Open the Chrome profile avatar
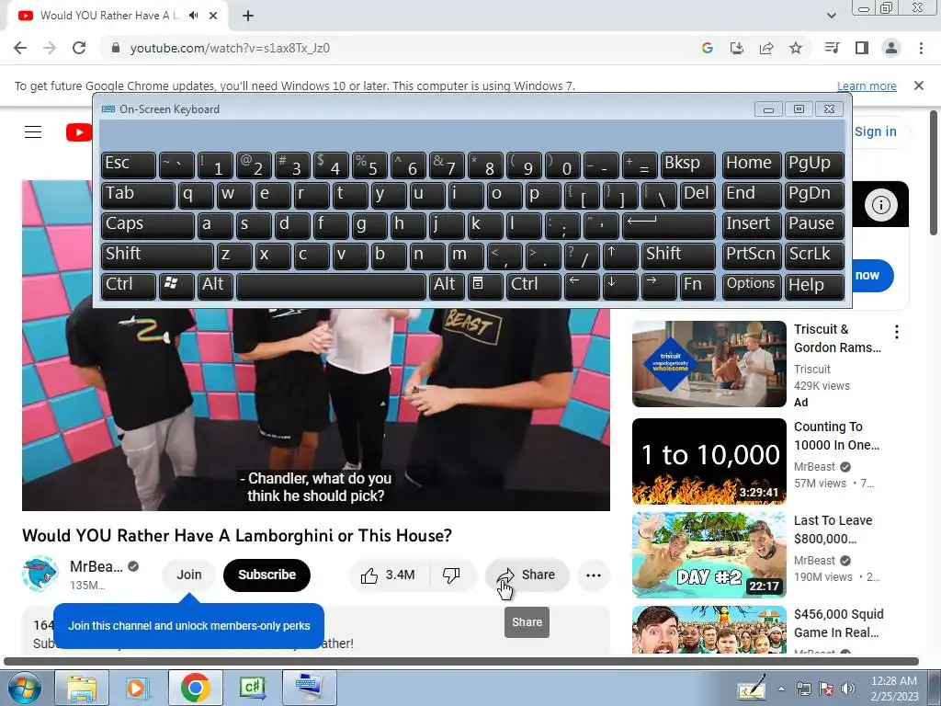 [891, 48]
